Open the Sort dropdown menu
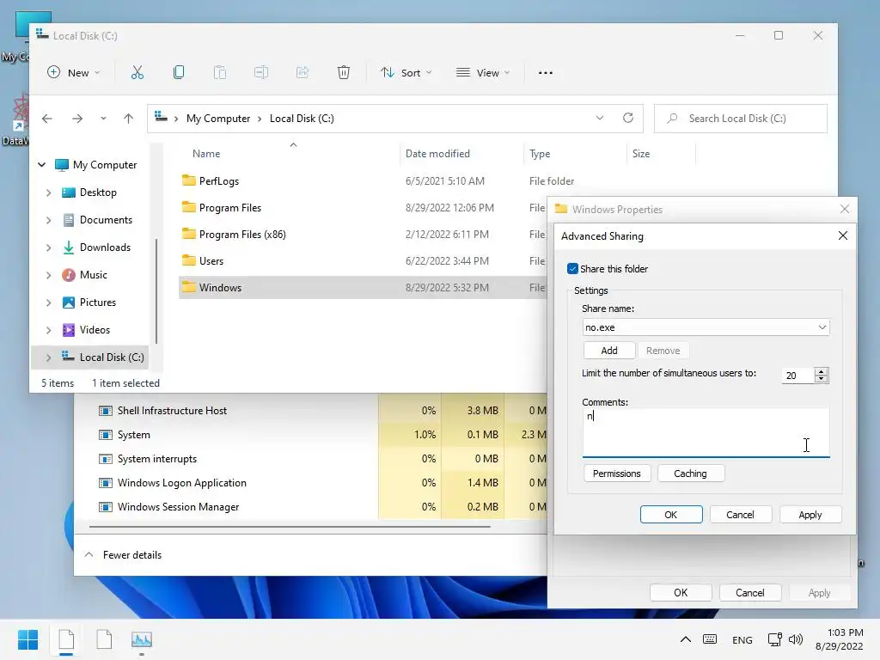The height and width of the screenshot is (660, 880). pos(406,72)
